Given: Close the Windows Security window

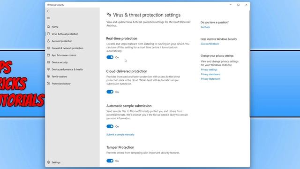Looking at the screenshot, I should [x=246, y=5].
